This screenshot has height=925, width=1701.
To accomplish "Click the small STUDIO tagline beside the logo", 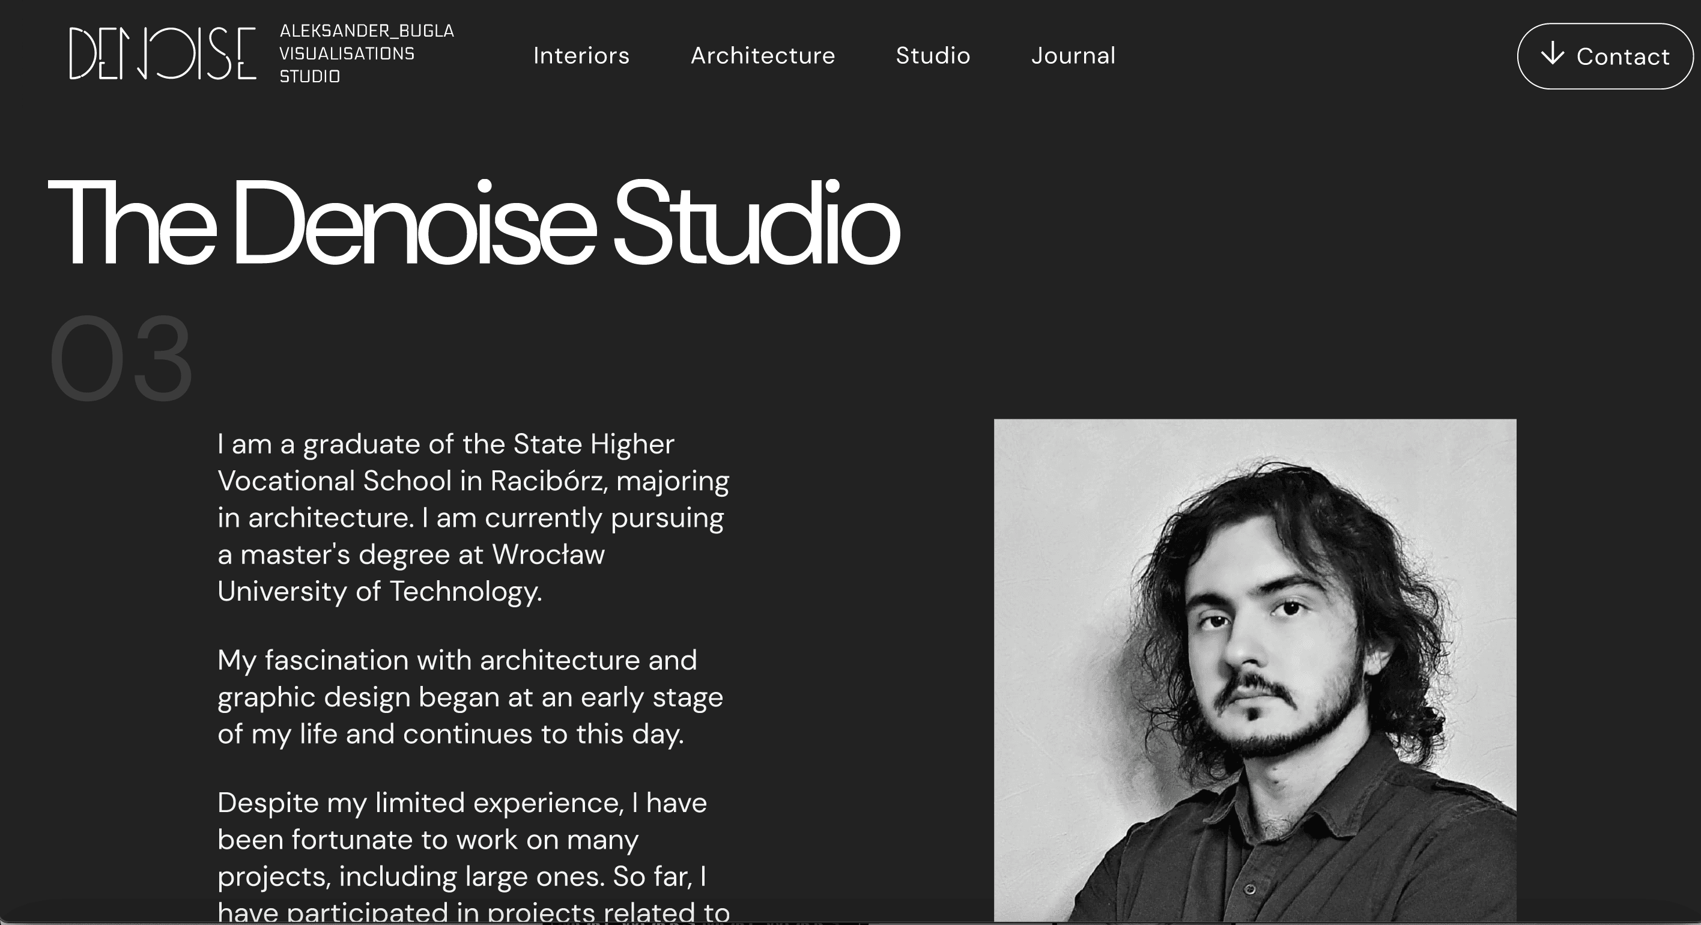I will click(310, 77).
